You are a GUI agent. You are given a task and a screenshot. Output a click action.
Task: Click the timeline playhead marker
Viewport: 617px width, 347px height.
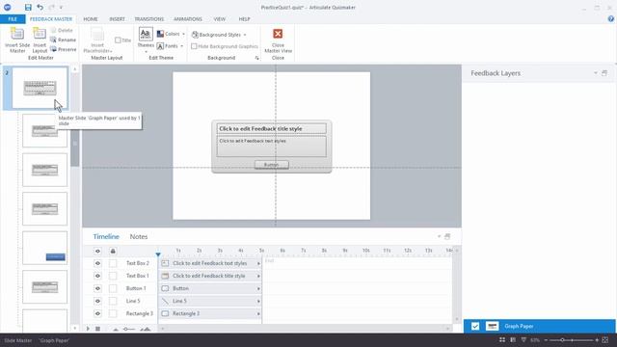pyautogui.click(x=158, y=254)
